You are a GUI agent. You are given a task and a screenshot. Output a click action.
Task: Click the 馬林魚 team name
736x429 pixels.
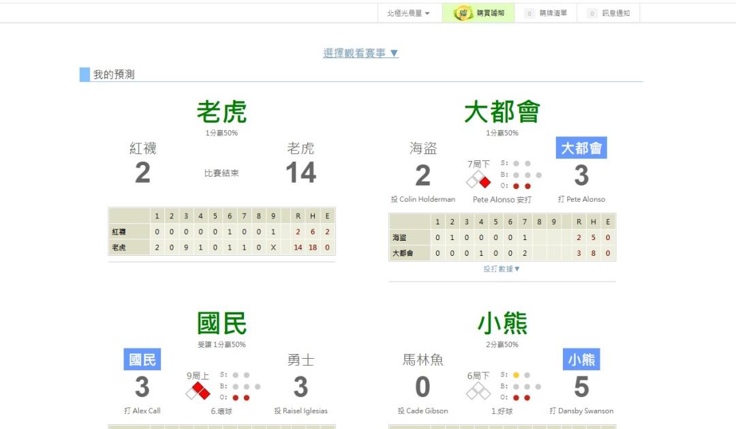point(423,360)
